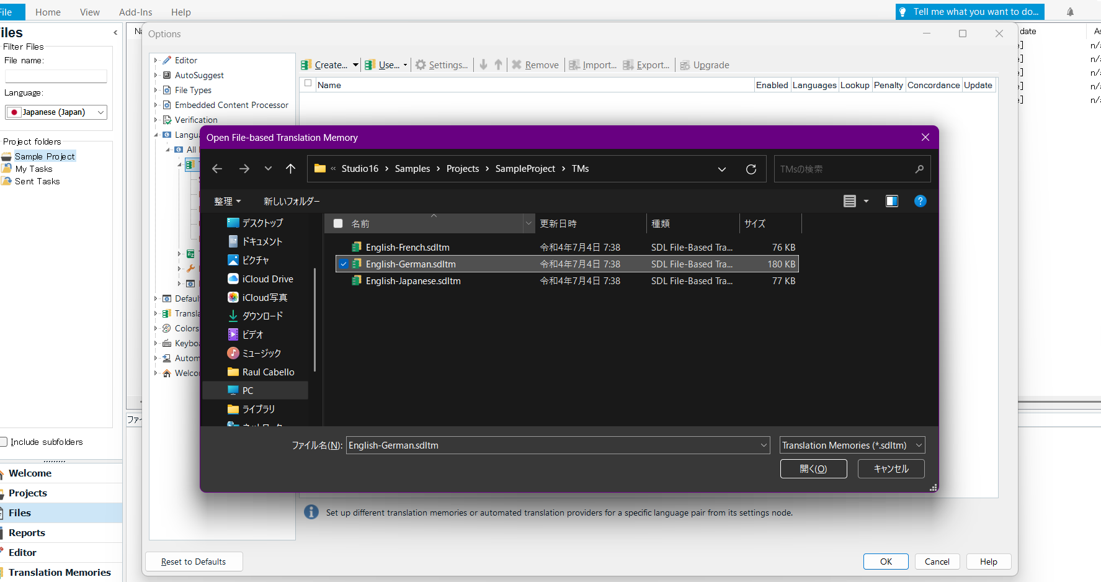
Task: Open the help question-mark icon in file dialog
Action: coord(920,201)
